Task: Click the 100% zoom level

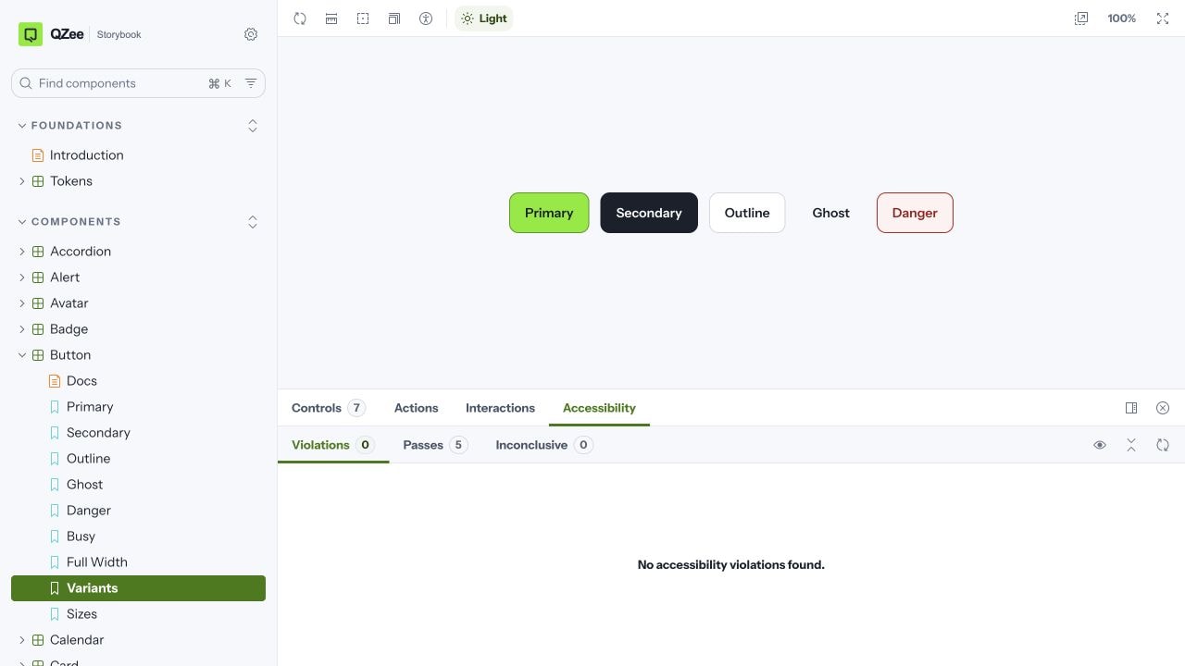Action: click(x=1122, y=18)
